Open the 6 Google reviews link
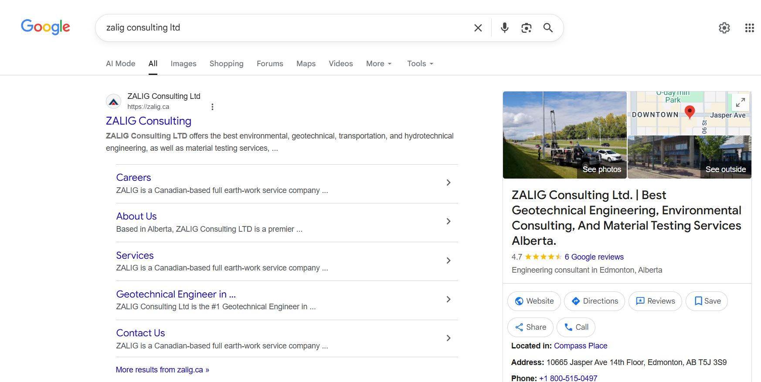 [594, 257]
